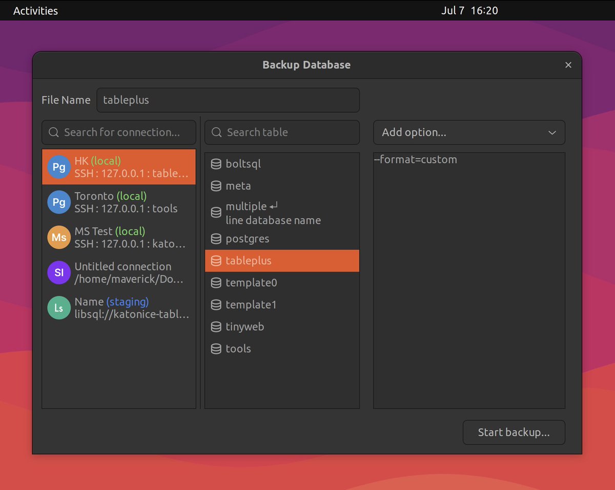Select the meta database
This screenshot has height=490, width=615.
tap(282, 186)
